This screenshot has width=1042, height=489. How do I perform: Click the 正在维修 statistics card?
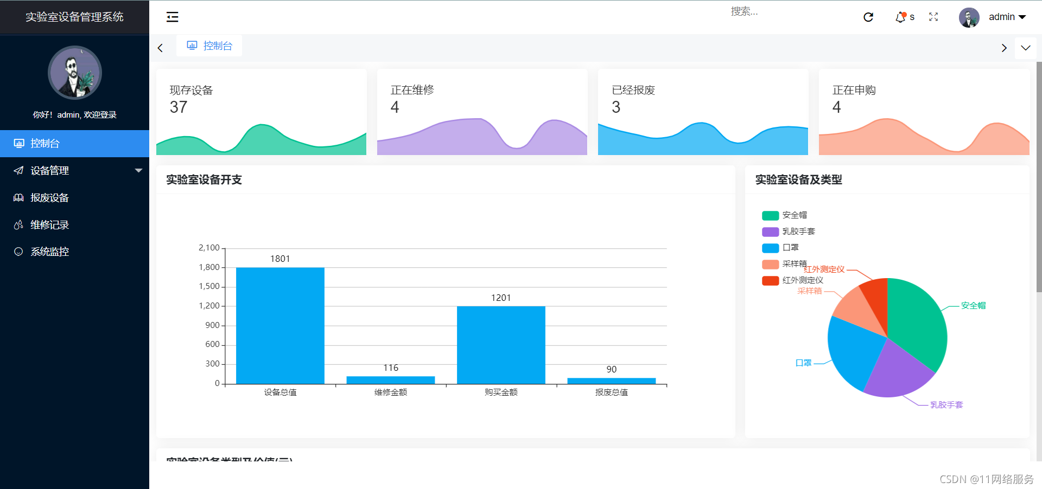482,112
